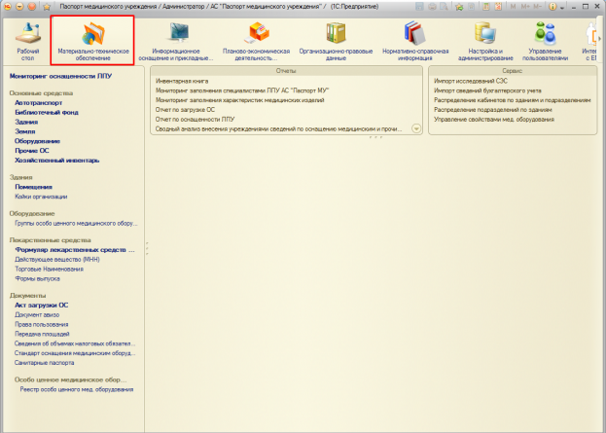This screenshot has width=606, height=433.
Task: Click the panel splitter dots below Отчеты
Action: tap(374, 137)
